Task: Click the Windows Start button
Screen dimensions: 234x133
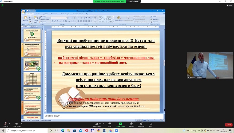Action: point(3,130)
